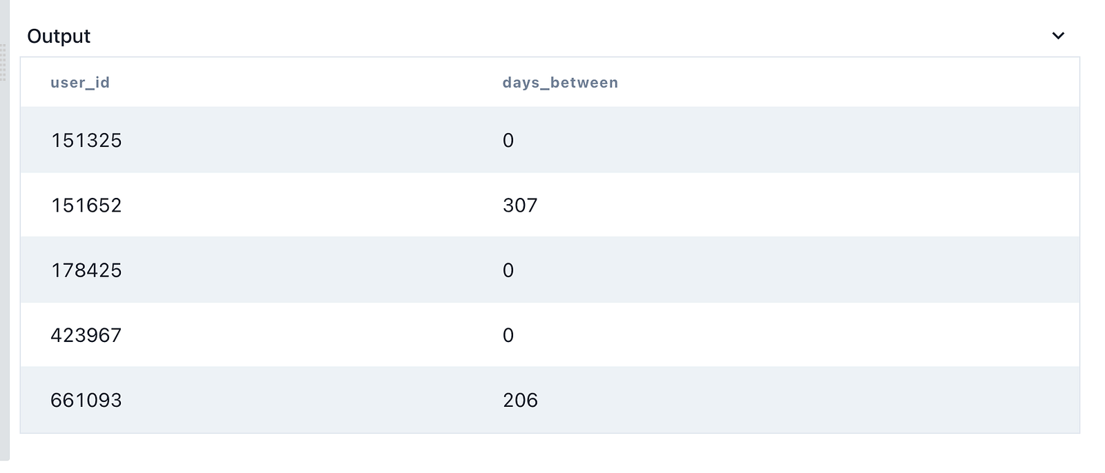This screenshot has width=1105, height=473.
Task: Sort by days_between column header
Action: 560,83
